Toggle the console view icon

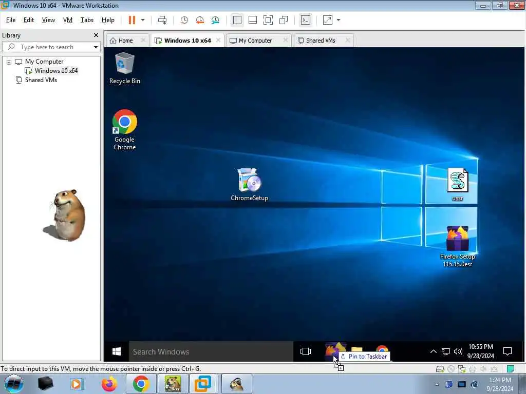click(305, 20)
